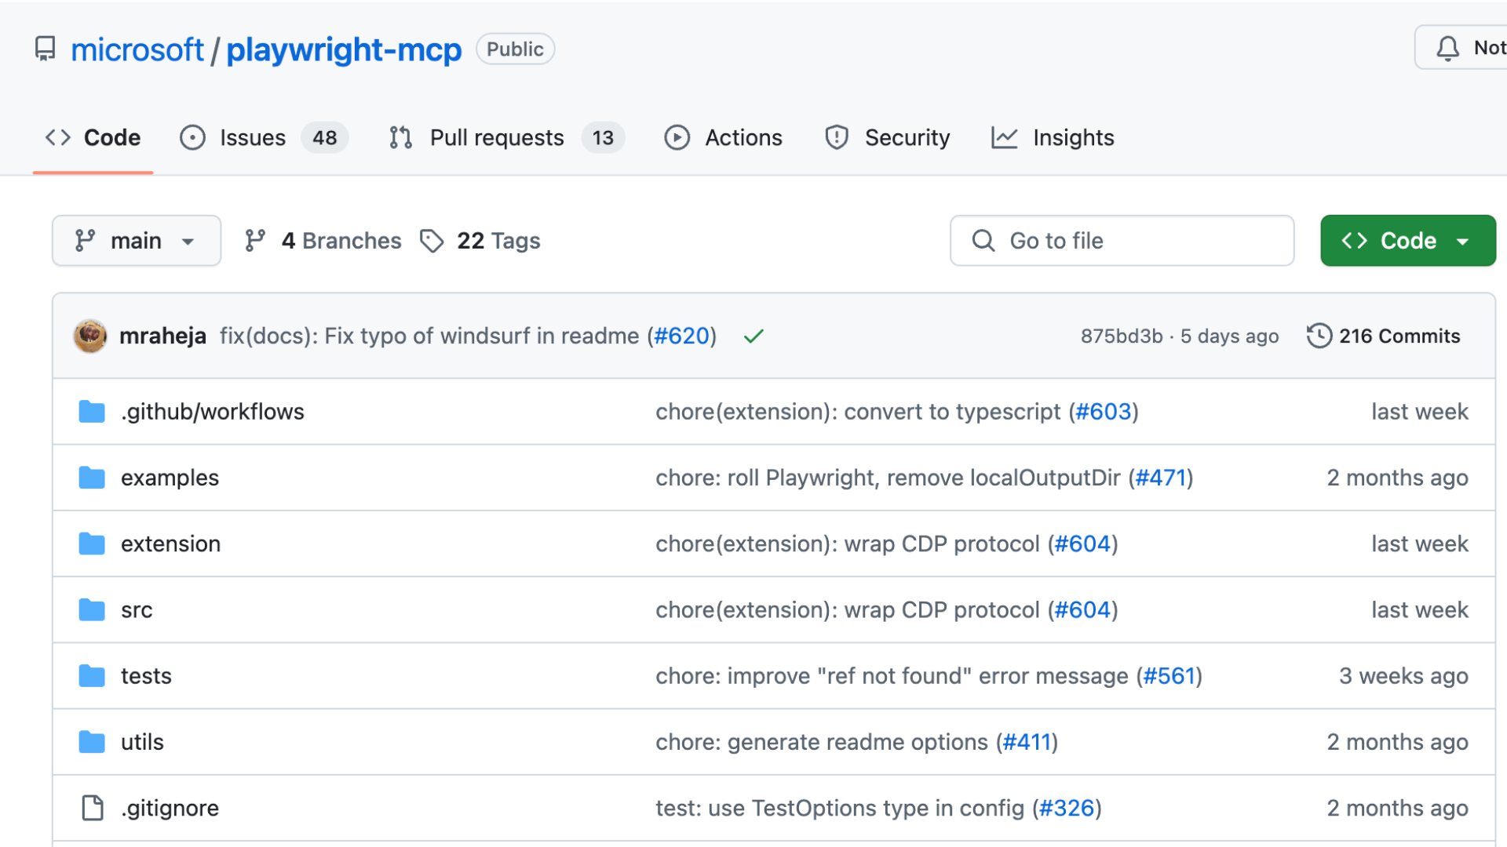Click the repository book icon beside microsoft
Screen dimensions: 1507x847
click(46, 49)
